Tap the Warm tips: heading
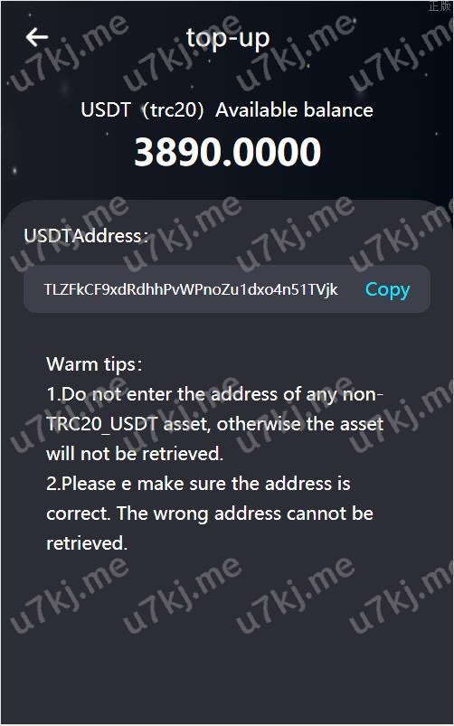This screenshot has width=454, height=726. click(94, 364)
